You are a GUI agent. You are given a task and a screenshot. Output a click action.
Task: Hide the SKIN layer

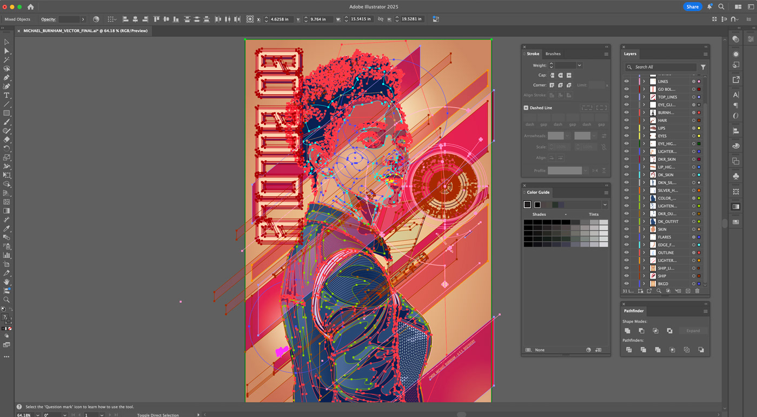point(627,229)
